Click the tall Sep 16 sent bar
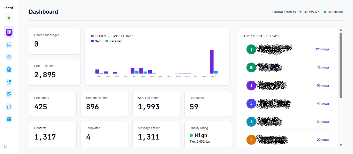 point(212,62)
